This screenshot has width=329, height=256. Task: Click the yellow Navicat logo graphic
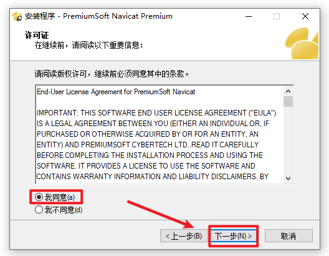[302, 43]
